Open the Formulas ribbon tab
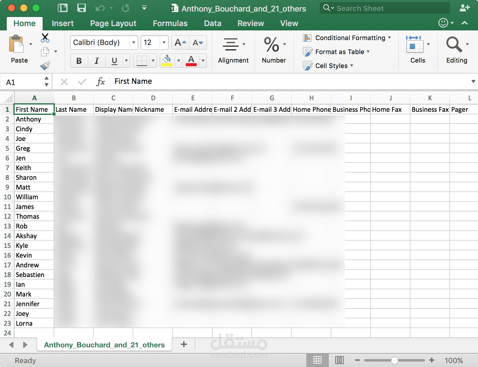Screen dimensions: 478x367 click(170, 23)
